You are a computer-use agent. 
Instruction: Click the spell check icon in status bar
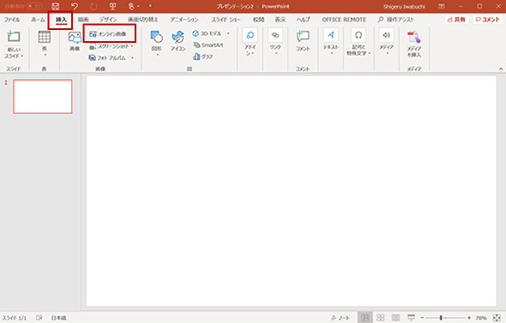tap(39, 318)
